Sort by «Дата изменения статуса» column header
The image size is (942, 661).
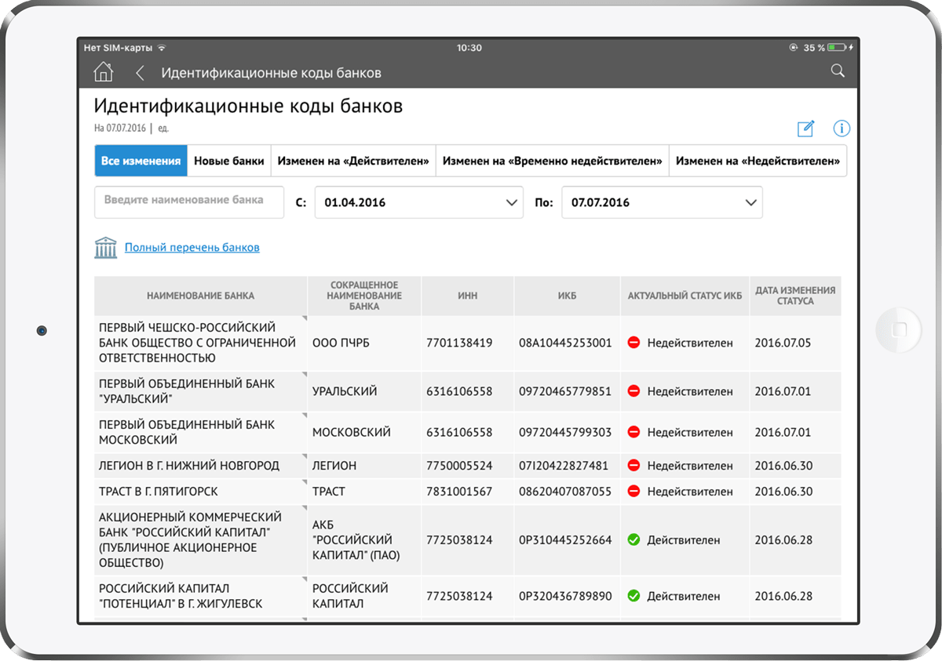794,296
